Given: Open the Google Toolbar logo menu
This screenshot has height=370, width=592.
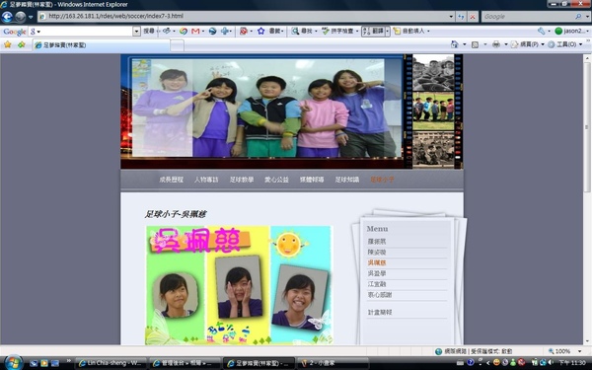Looking at the screenshot, I should coord(15,32).
